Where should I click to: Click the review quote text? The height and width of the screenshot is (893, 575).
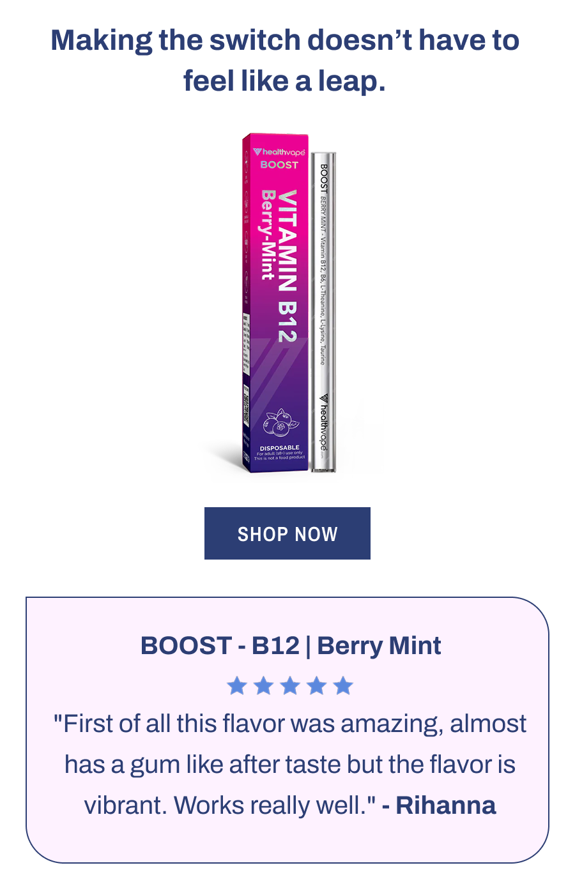click(x=289, y=763)
